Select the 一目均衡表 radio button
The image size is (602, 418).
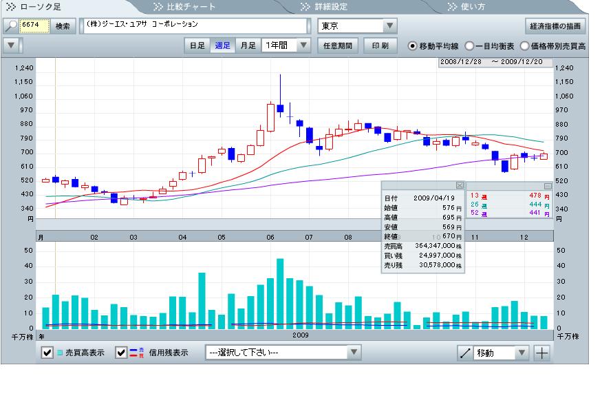(470, 46)
